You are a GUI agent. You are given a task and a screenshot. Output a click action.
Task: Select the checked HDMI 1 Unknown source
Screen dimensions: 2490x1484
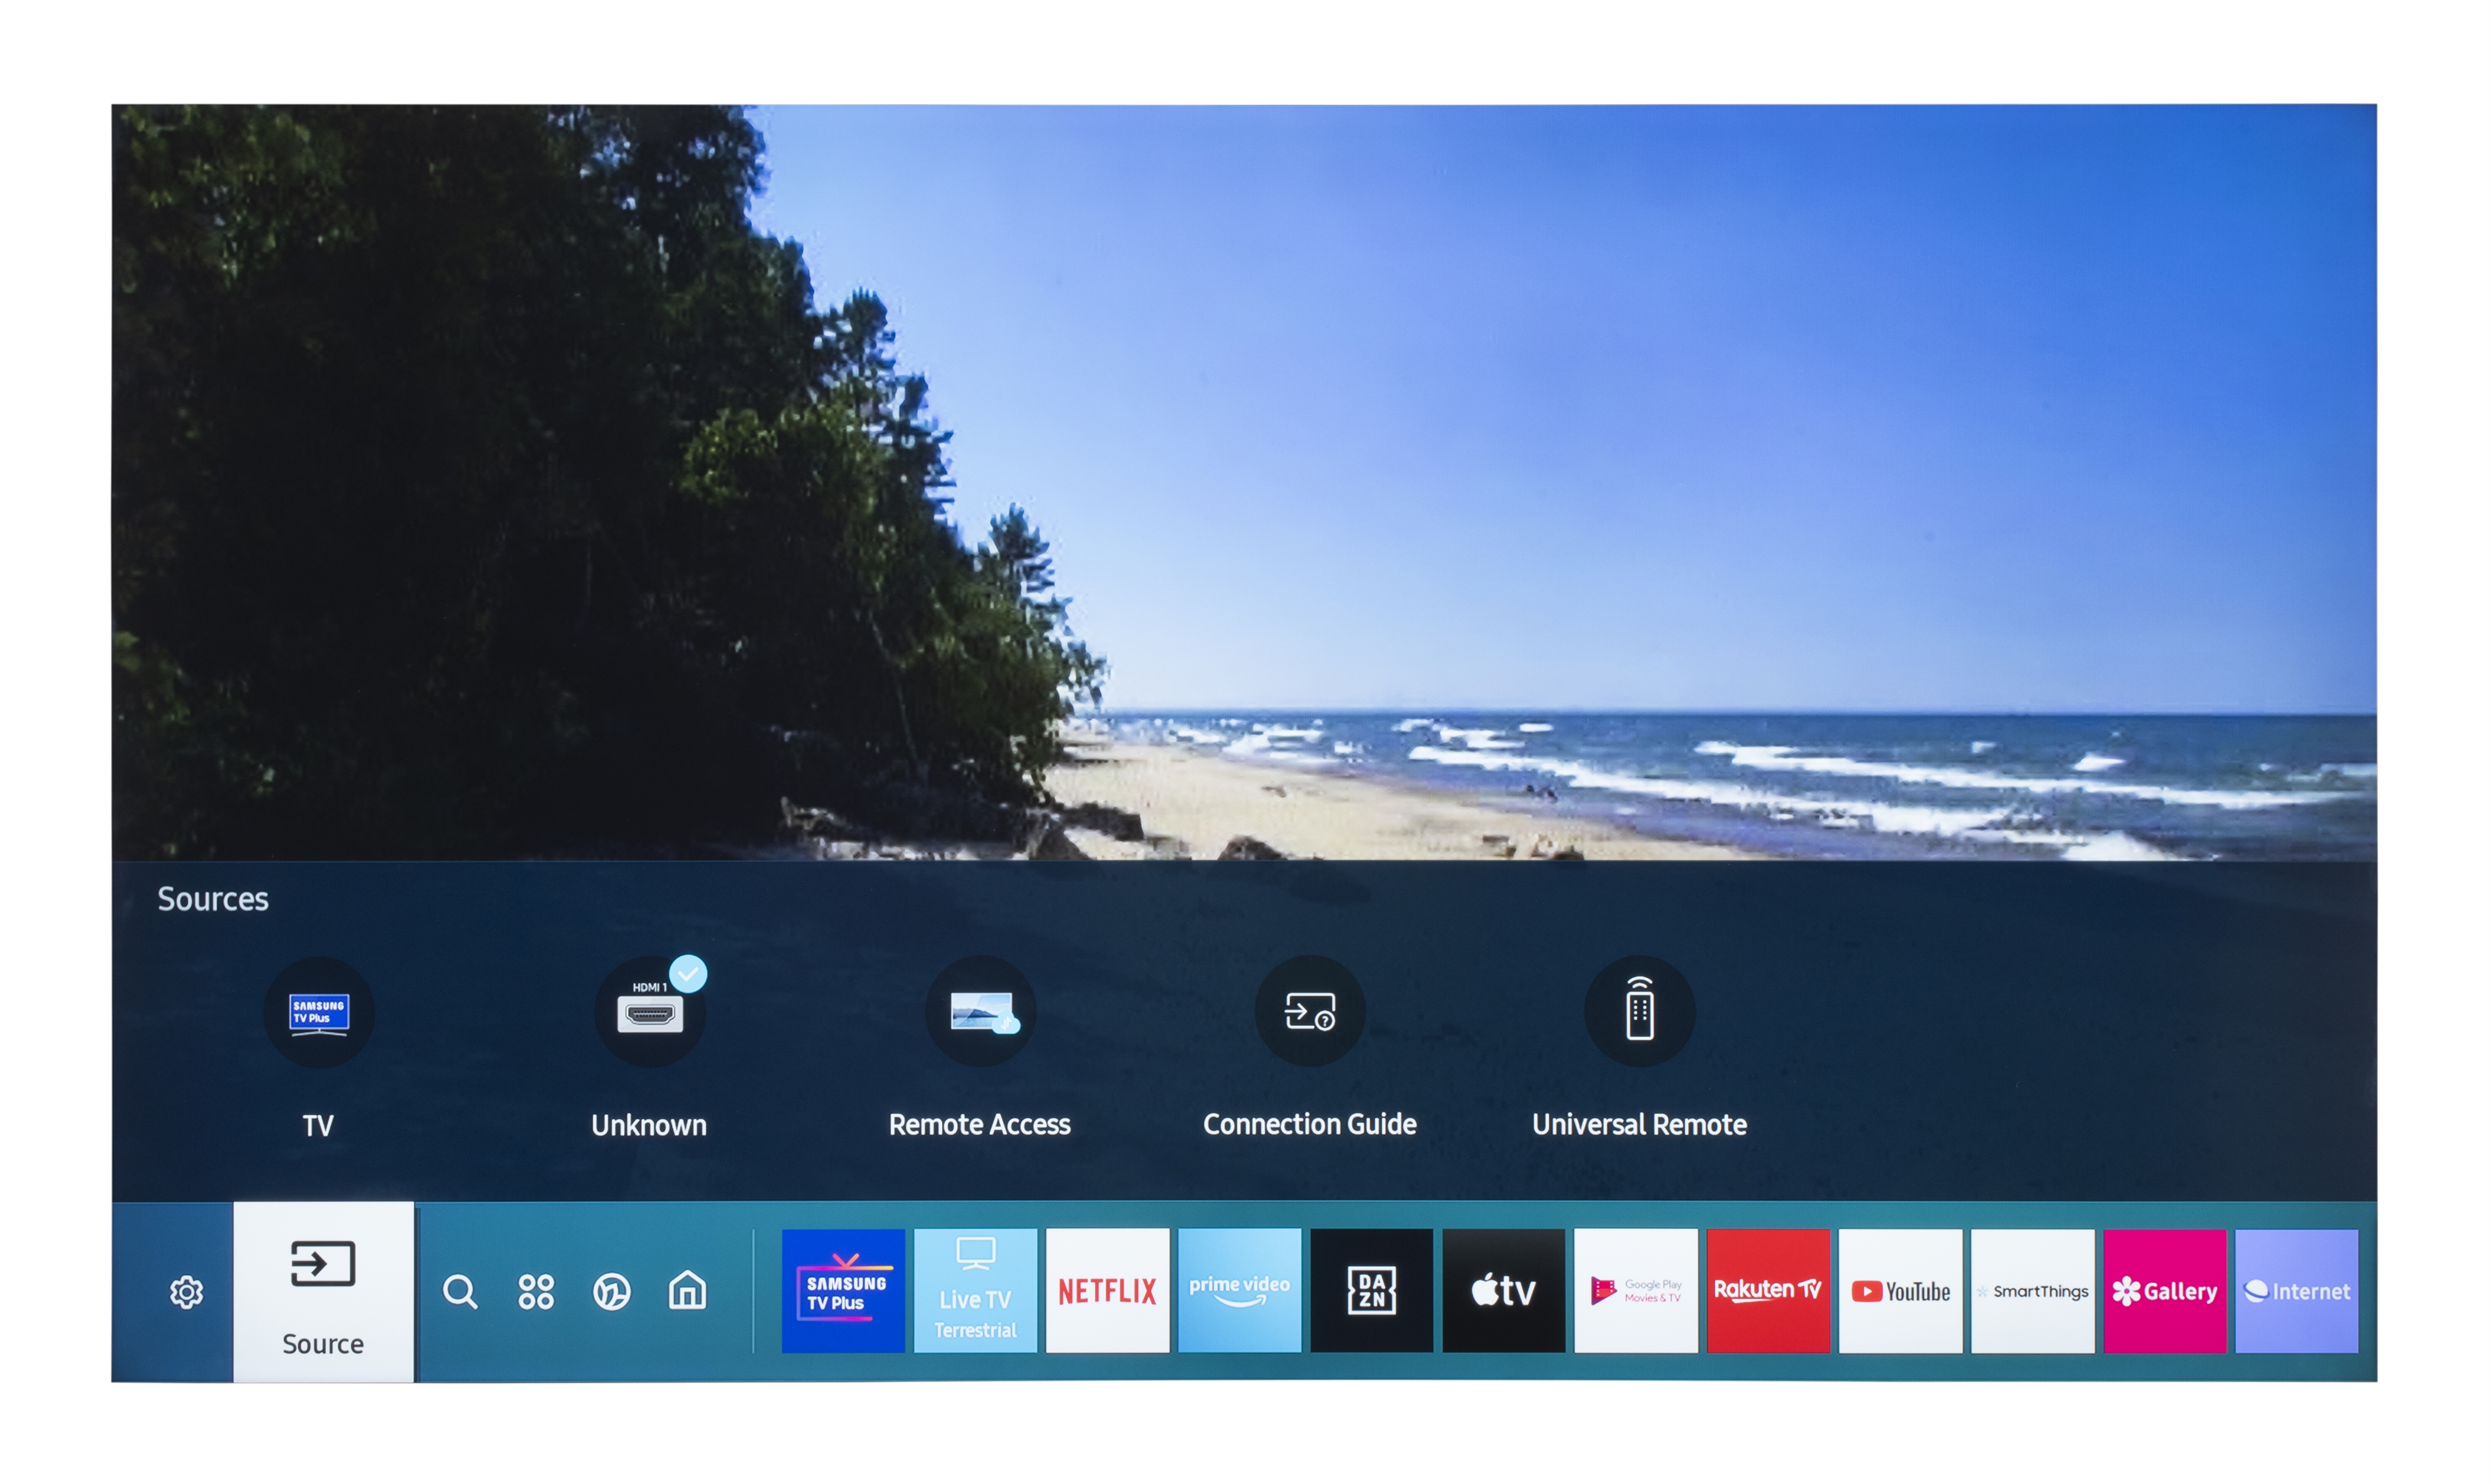pyautogui.click(x=650, y=1013)
